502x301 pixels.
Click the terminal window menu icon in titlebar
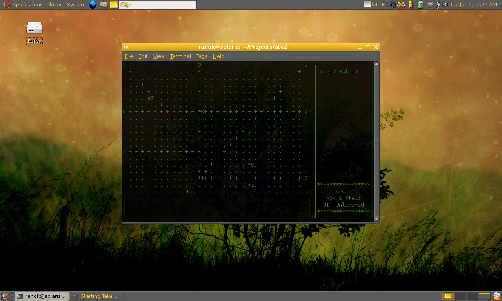(126, 47)
